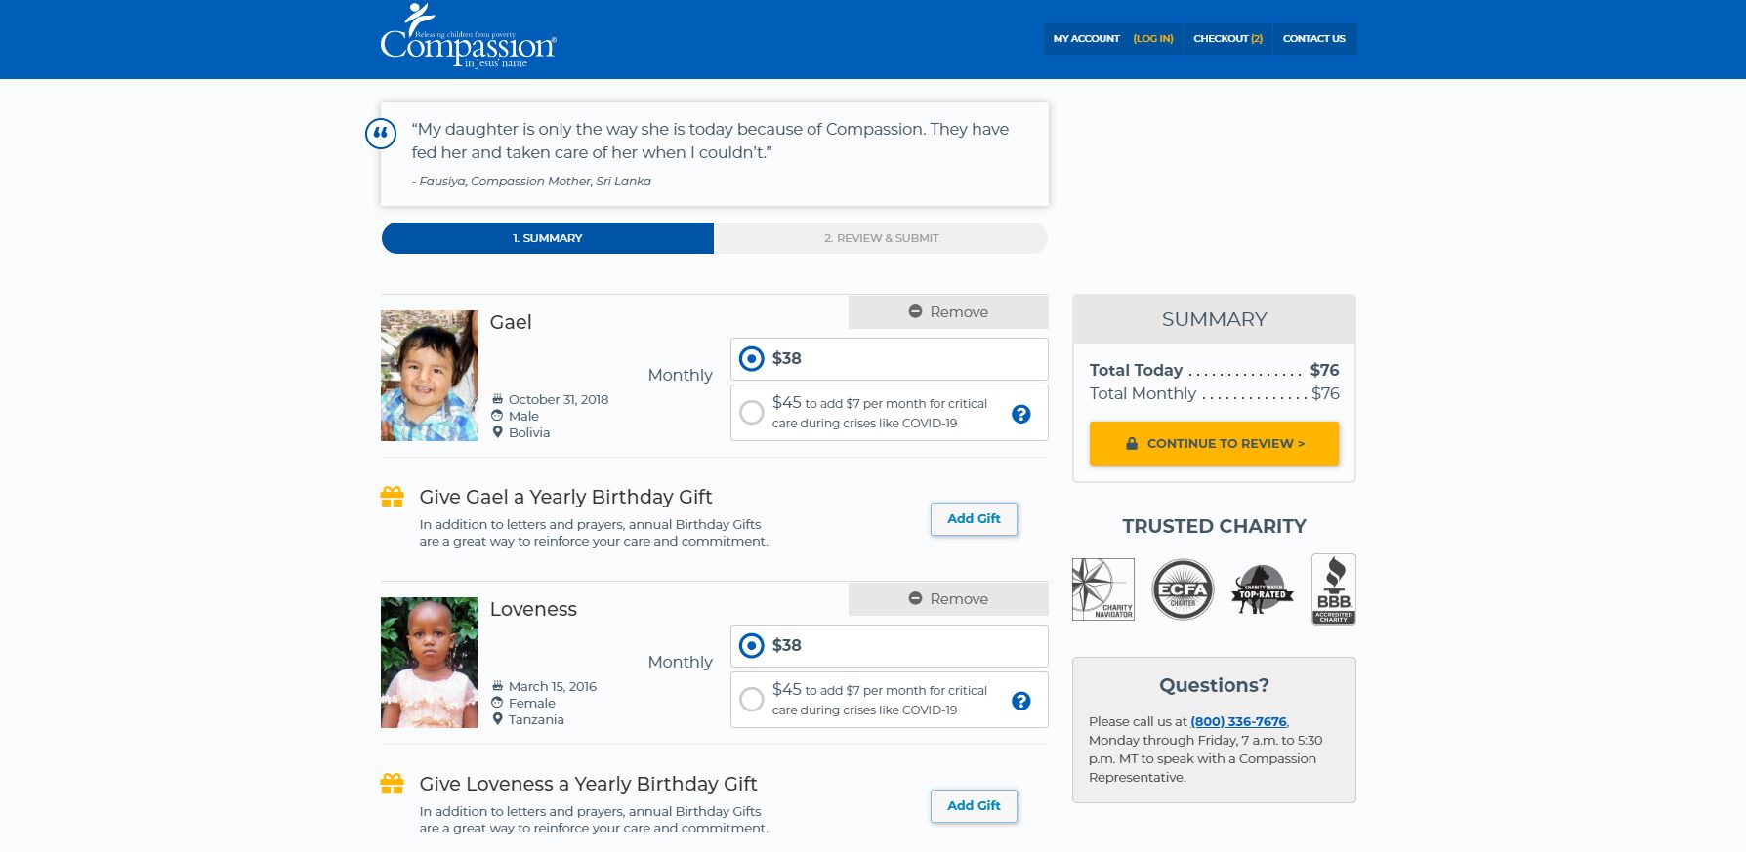Click the gift icon beside Gael's birthday gift
The height and width of the screenshot is (852, 1746).
392,497
